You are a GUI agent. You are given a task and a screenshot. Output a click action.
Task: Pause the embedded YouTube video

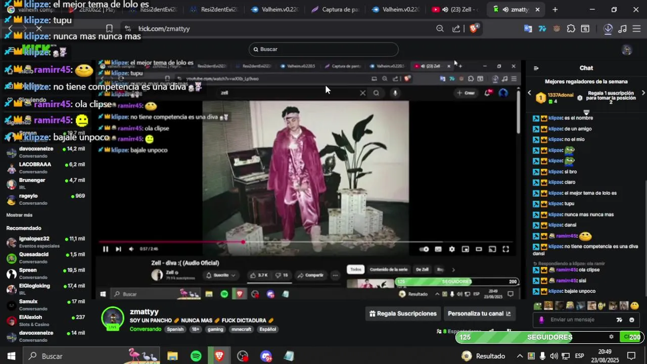(x=106, y=249)
